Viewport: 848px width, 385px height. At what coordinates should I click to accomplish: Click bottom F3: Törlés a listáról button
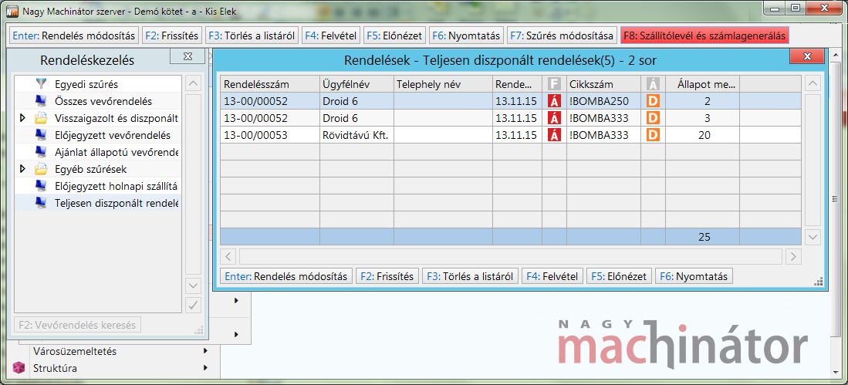(470, 275)
